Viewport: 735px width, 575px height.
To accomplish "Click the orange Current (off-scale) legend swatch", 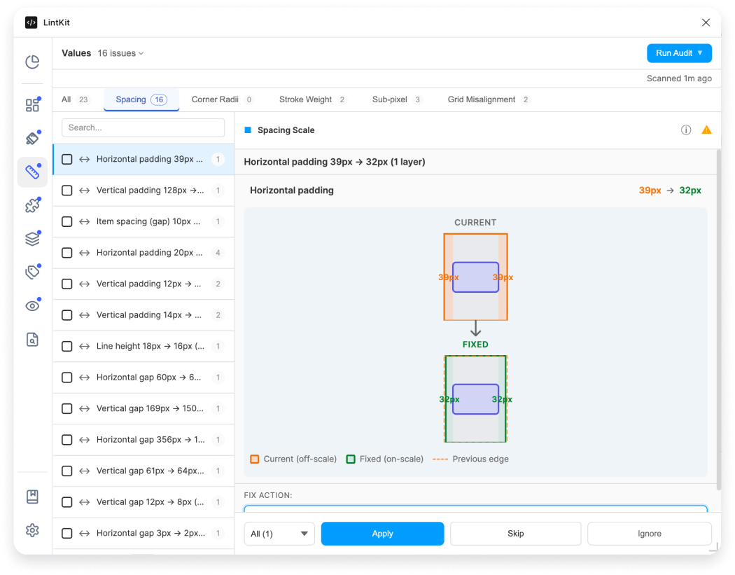I will [x=255, y=459].
